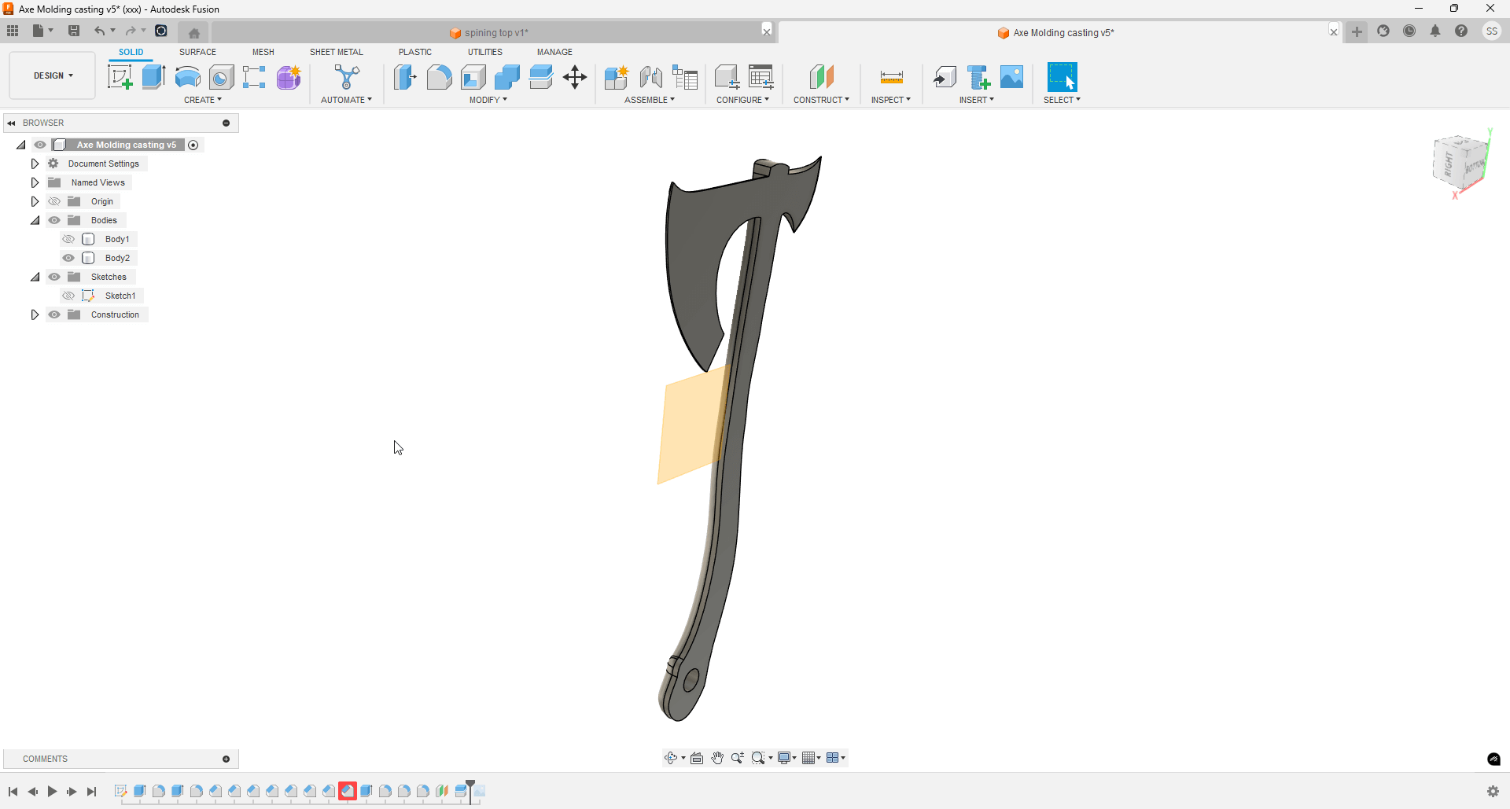Open the Help question mark icon
The height and width of the screenshot is (809, 1510).
[x=1461, y=31]
